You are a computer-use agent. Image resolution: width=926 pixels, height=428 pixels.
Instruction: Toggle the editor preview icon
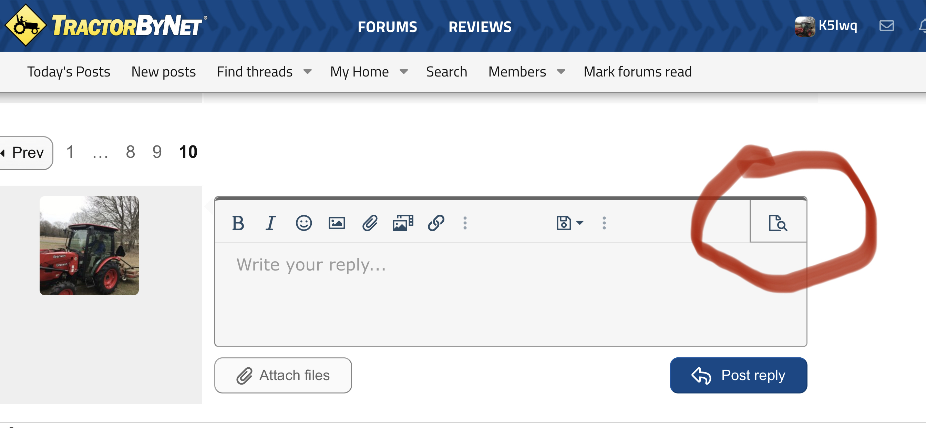coord(778,223)
